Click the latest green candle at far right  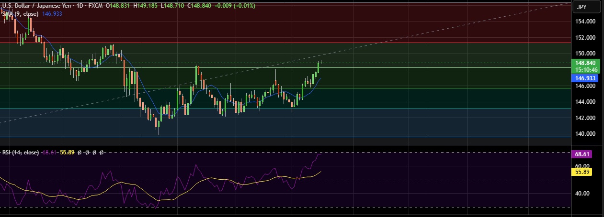[318, 67]
